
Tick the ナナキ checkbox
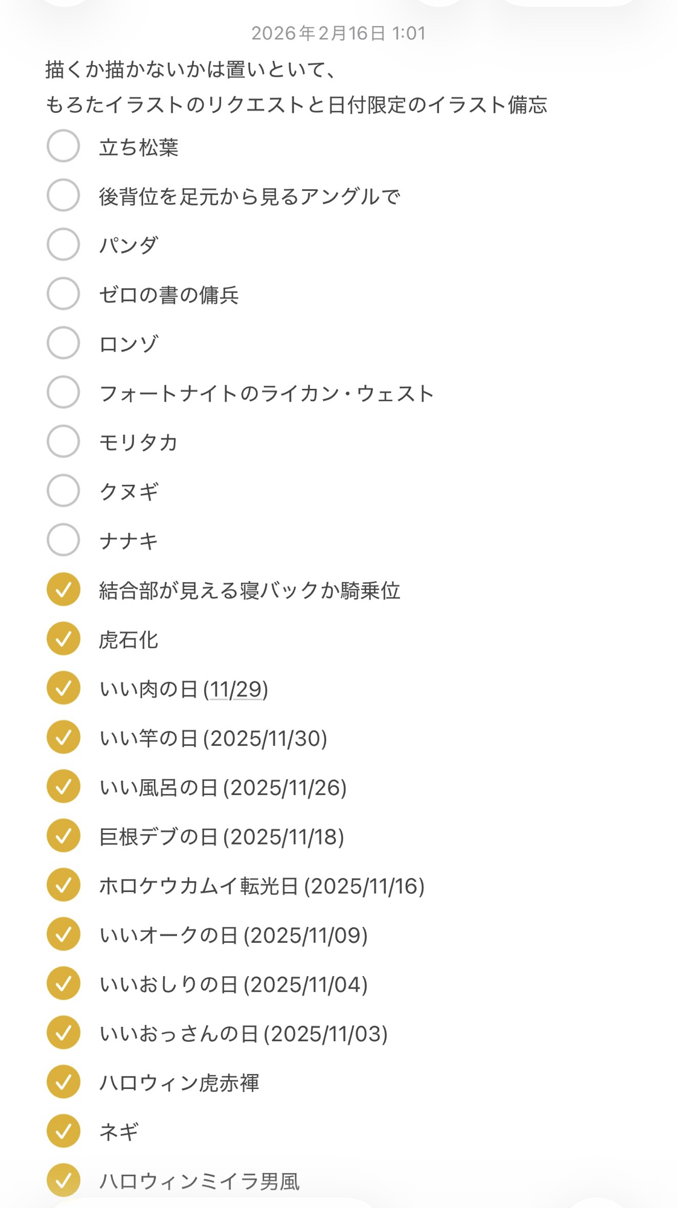[x=63, y=540]
